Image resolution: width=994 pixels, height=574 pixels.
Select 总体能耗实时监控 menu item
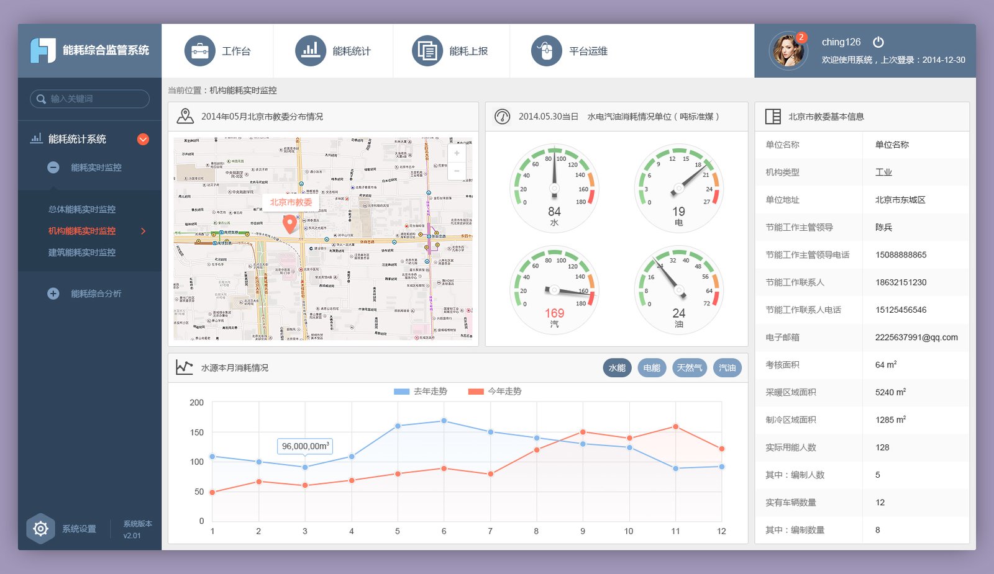point(82,210)
